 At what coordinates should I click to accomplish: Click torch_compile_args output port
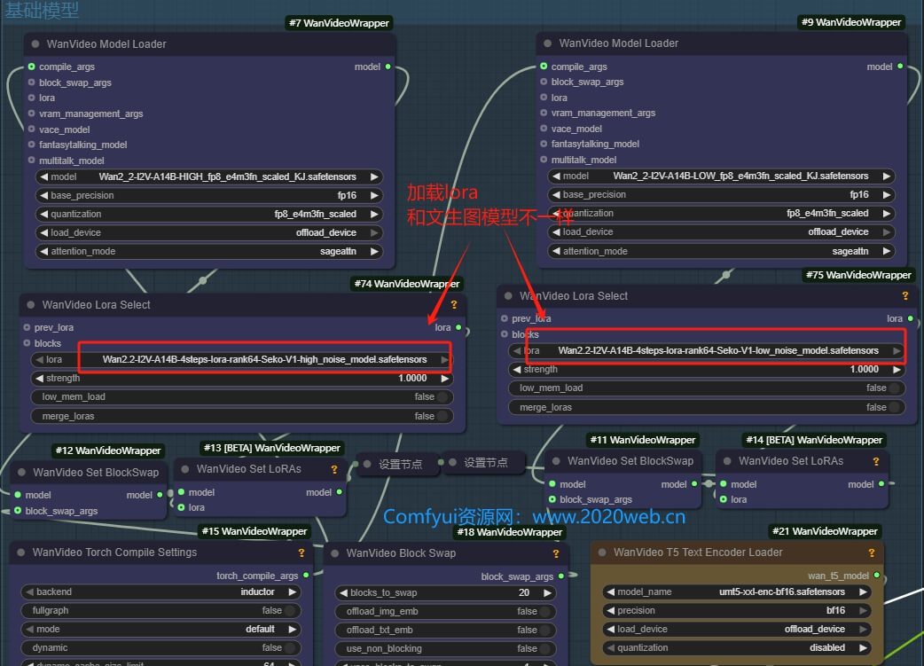[306, 576]
